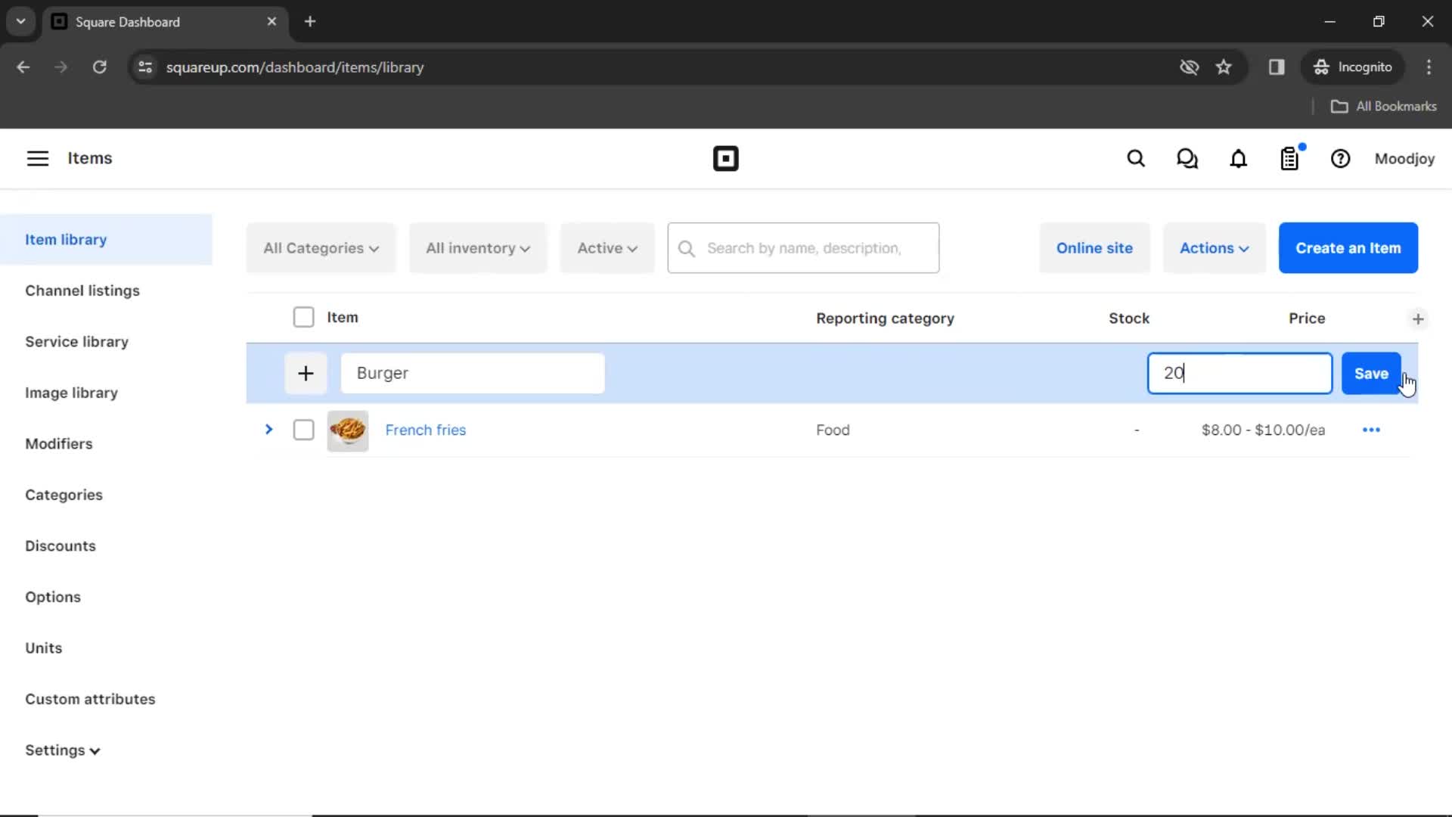Open Modifiers in sidebar
The width and height of the screenshot is (1452, 817).
pos(59,444)
